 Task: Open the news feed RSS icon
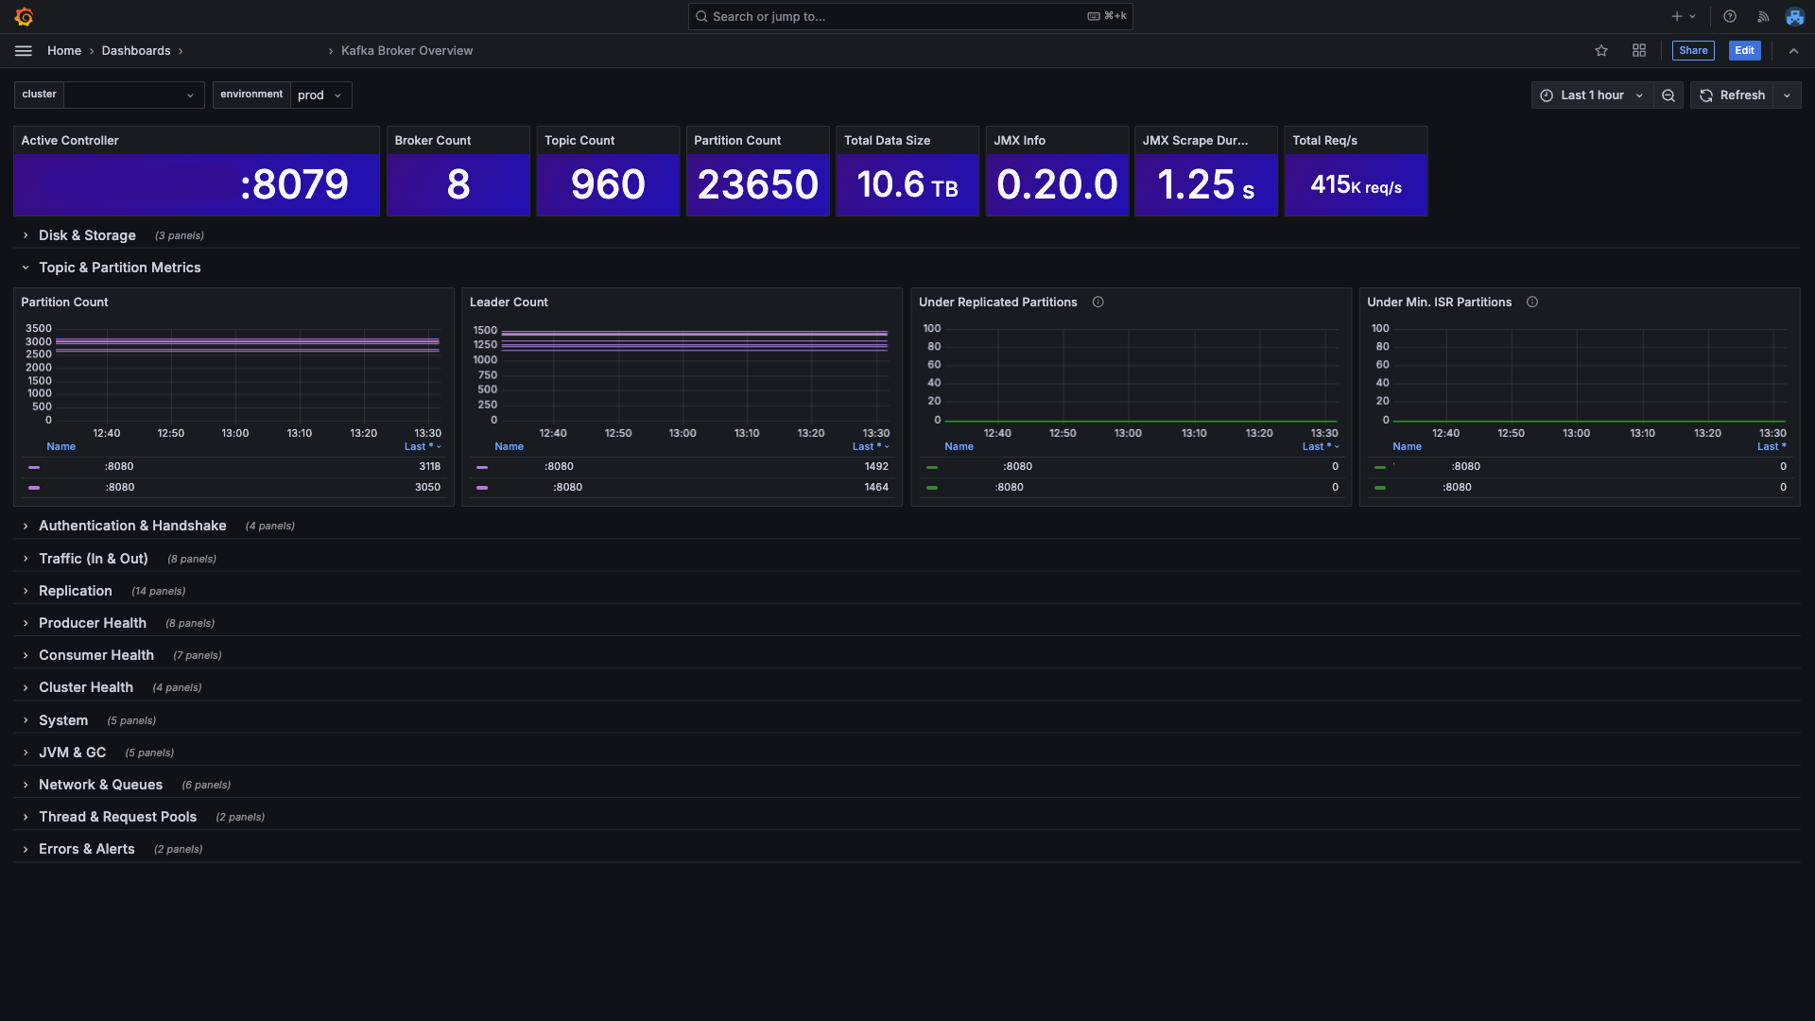1763,16
